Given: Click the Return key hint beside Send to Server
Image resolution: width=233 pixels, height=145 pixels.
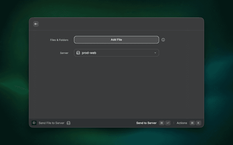Looking at the screenshot, I should coord(168,123).
